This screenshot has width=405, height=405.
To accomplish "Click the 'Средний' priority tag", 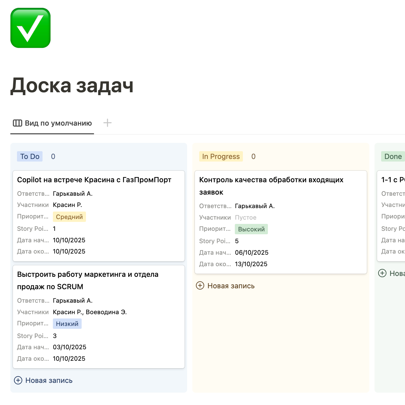I will pos(69,217).
